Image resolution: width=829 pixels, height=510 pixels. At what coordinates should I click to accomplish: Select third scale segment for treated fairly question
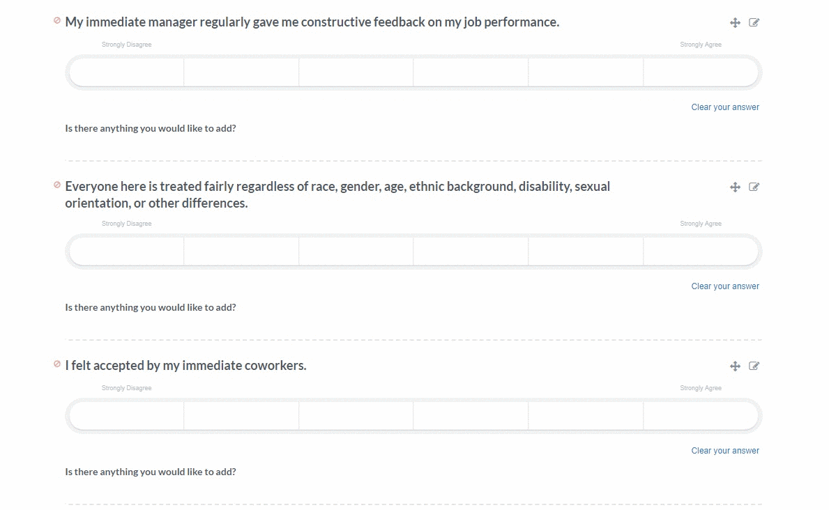(356, 252)
